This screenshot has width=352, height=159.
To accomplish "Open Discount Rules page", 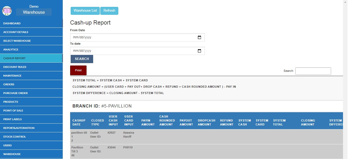I will tap(15, 67).
